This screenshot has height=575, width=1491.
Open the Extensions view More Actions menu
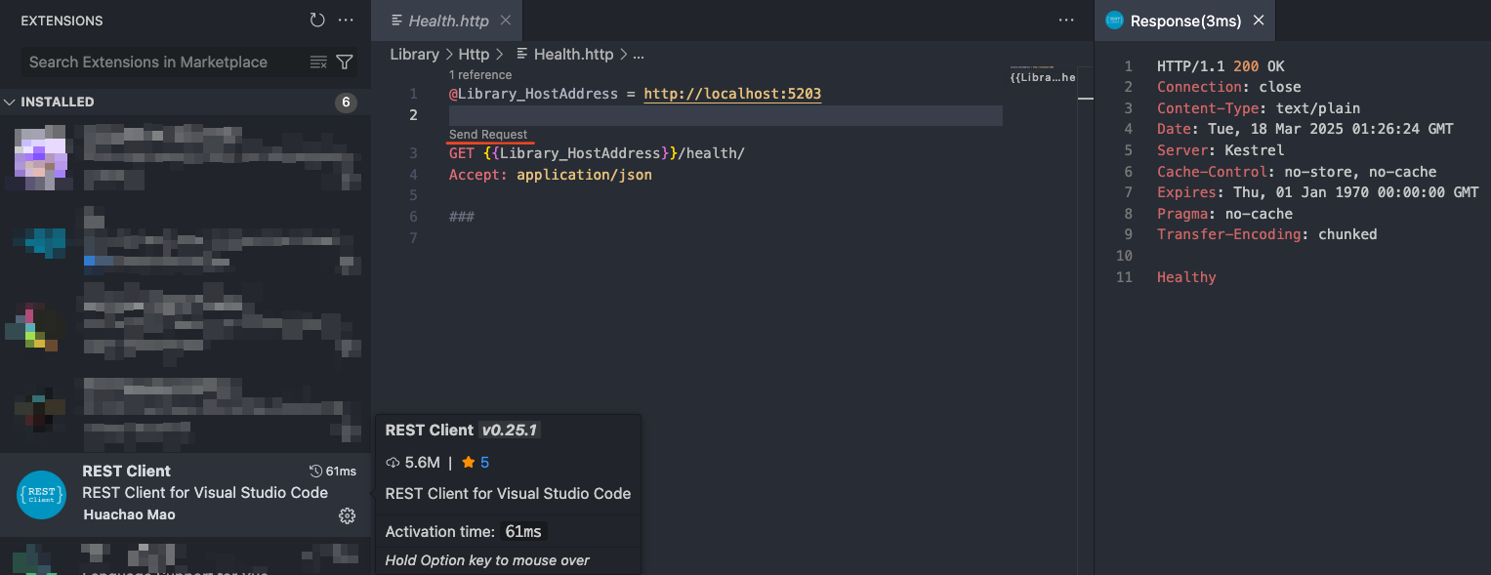pyautogui.click(x=345, y=20)
